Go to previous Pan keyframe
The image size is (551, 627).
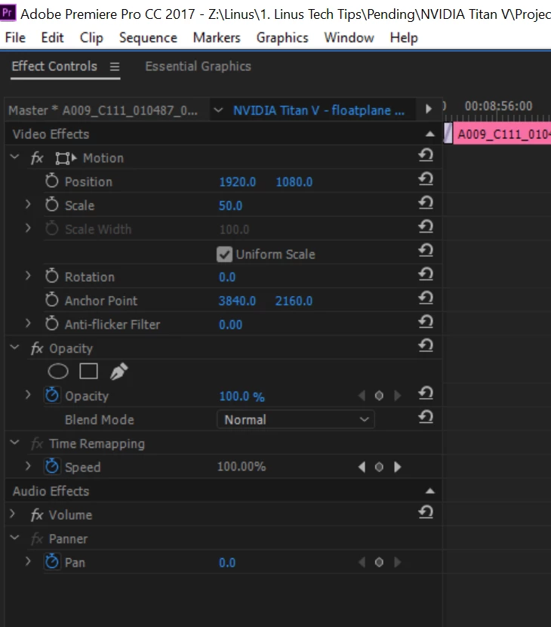(x=362, y=563)
